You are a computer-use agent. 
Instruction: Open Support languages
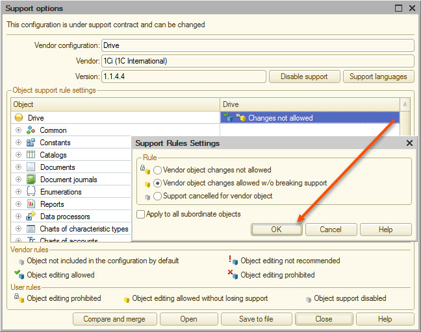378,77
